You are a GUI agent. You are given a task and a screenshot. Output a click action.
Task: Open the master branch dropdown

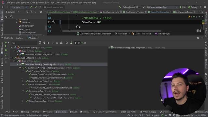17,7
